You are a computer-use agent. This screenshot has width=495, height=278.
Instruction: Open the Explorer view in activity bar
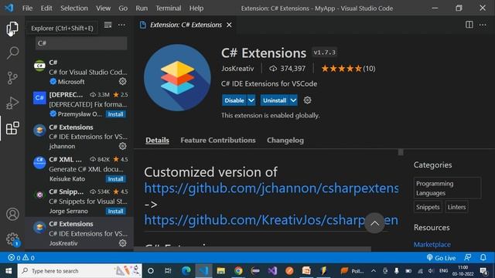(x=12, y=29)
